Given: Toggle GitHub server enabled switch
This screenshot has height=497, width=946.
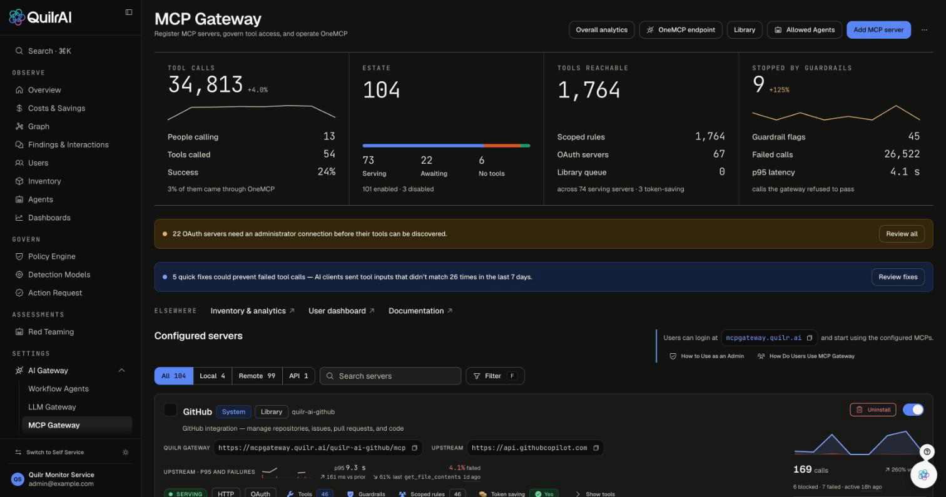Looking at the screenshot, I should (x=913, y=409).
